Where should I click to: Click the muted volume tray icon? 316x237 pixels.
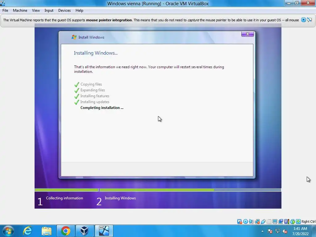285,231
